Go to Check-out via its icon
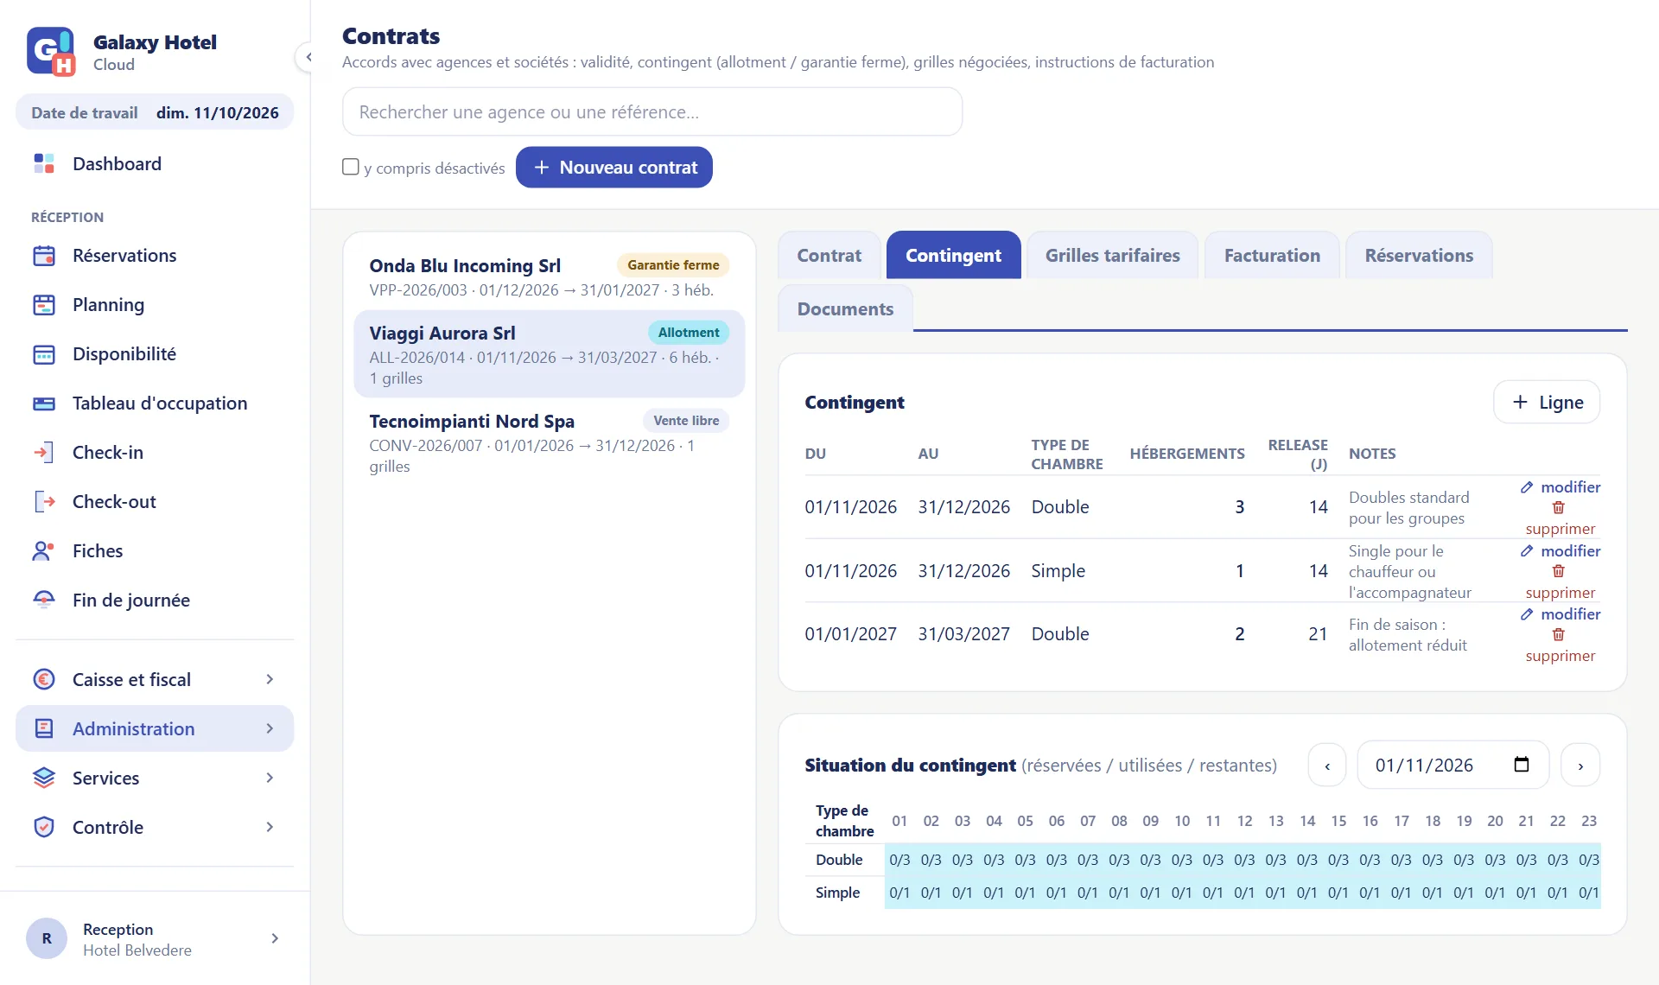This screenshot has height=985, width=1659. click(x=44, y=502)
